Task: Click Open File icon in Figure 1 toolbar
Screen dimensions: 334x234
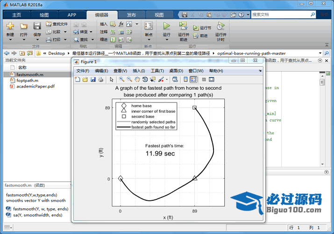Action: [x=85, y=80]
